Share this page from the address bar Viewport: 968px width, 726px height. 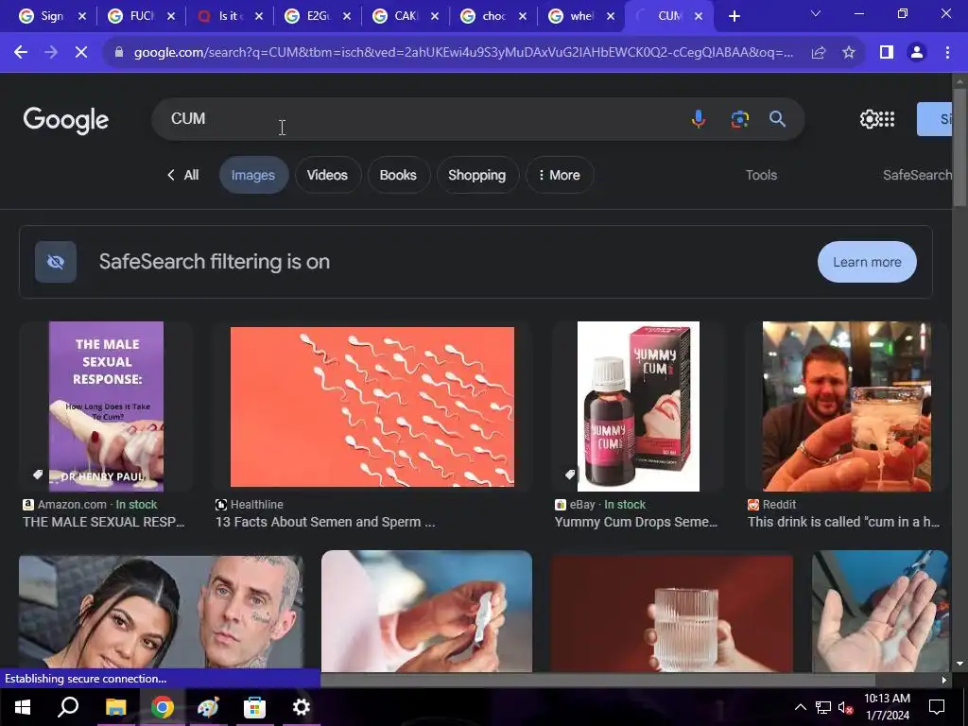[819, 53]
